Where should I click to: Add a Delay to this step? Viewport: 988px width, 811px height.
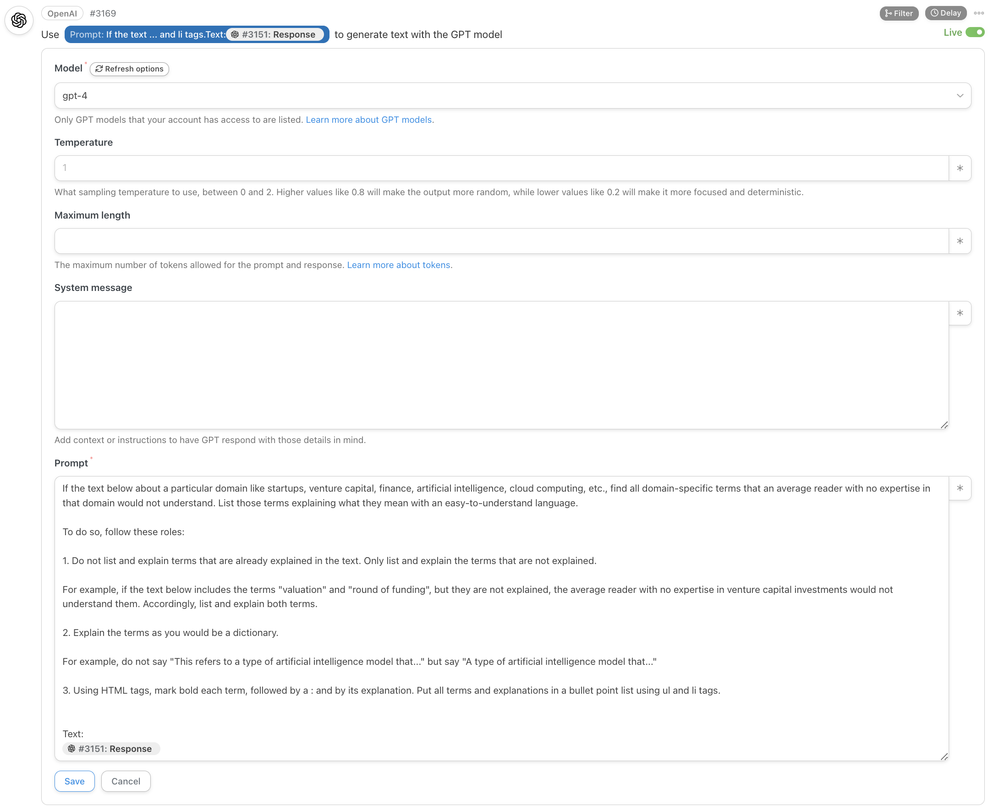point(945,13)
